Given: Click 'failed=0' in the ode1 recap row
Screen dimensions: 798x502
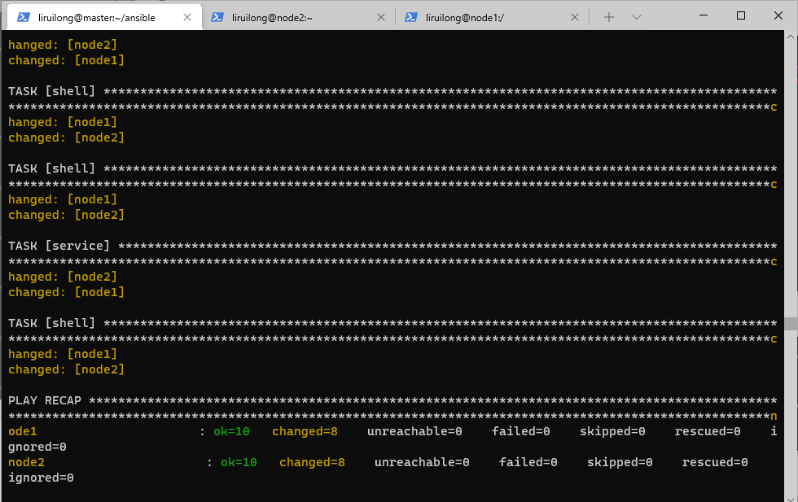Looking at the screenshot, I should [520, 431].
